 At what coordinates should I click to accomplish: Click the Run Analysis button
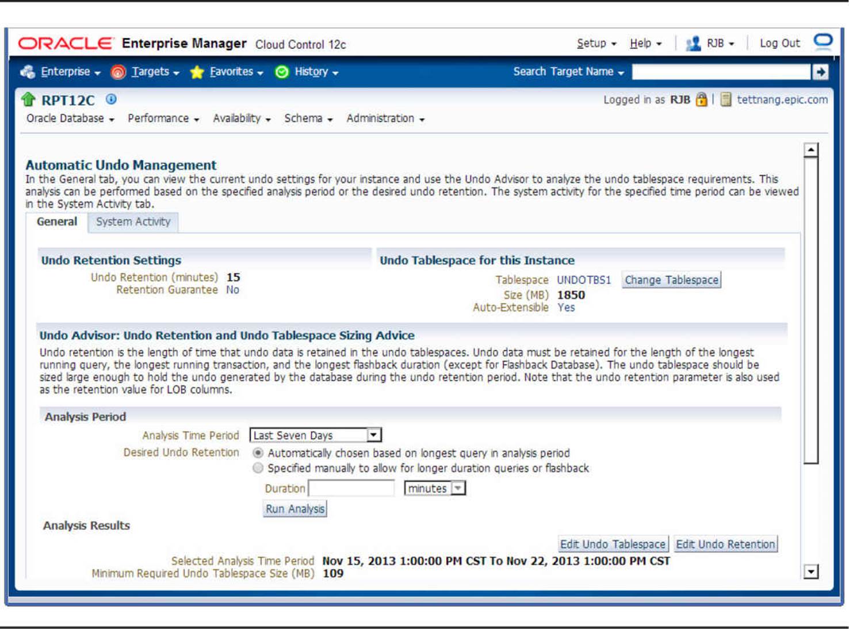pyautogui.click(x=295, y=509)
